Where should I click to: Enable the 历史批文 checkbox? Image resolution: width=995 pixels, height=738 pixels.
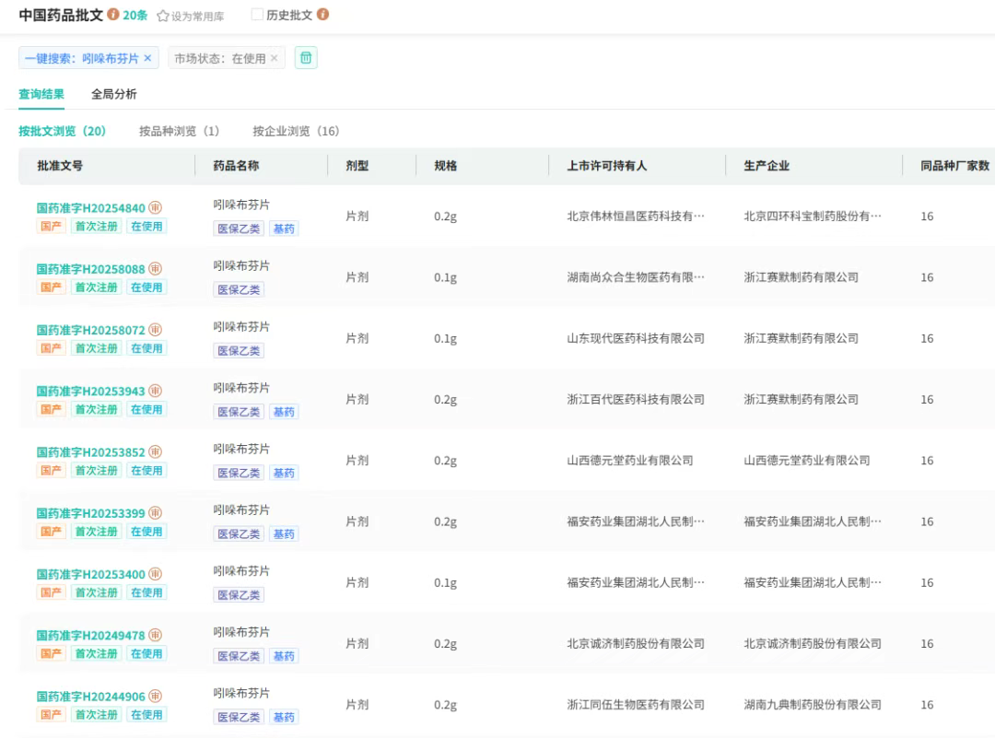pyautogui.click(x=257, y=15)
